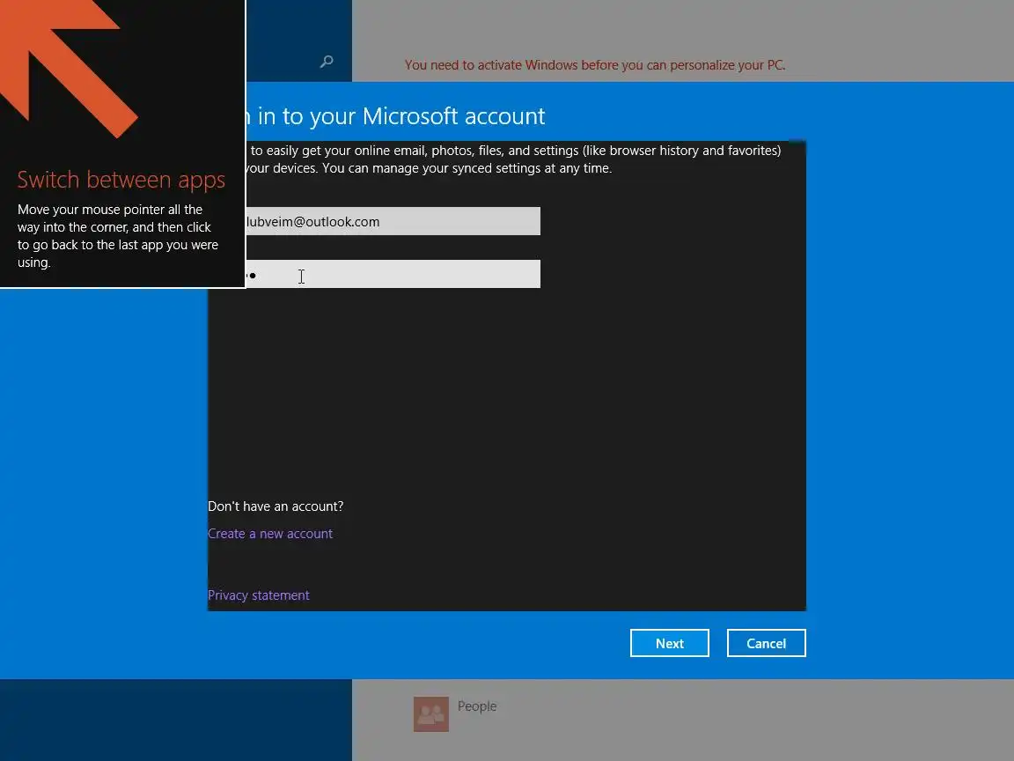The image size is (1014, 761).
Task: Click the search magnifier icon in PC settings
Action: click(327, 62)
